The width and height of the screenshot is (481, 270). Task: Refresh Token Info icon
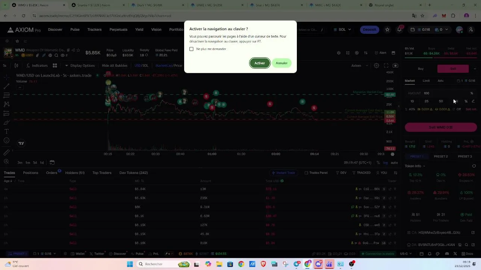[474, 166]
